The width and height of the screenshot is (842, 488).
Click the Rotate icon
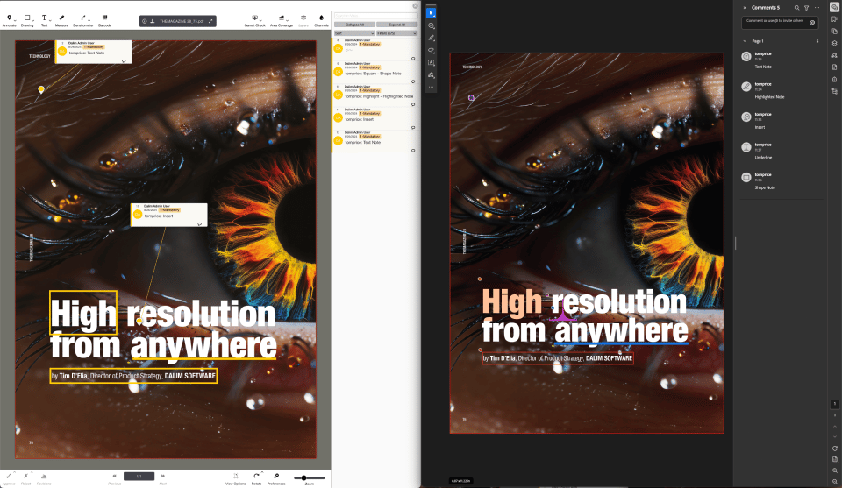[x=256, y=476]
